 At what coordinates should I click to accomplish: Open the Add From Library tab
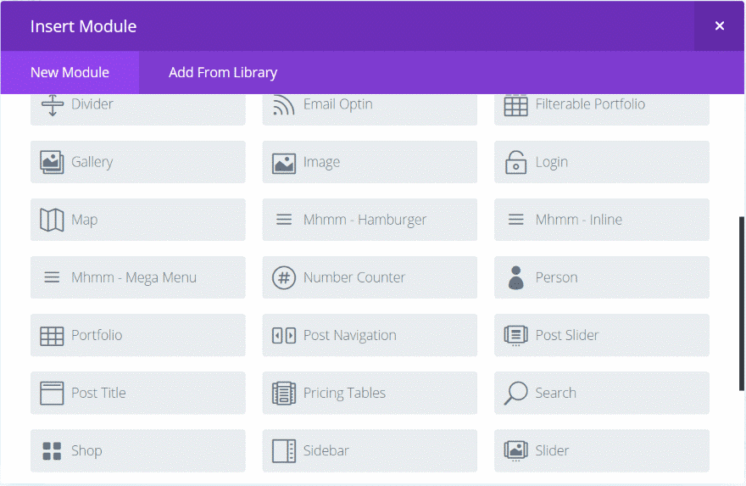[x=223, y=72]
